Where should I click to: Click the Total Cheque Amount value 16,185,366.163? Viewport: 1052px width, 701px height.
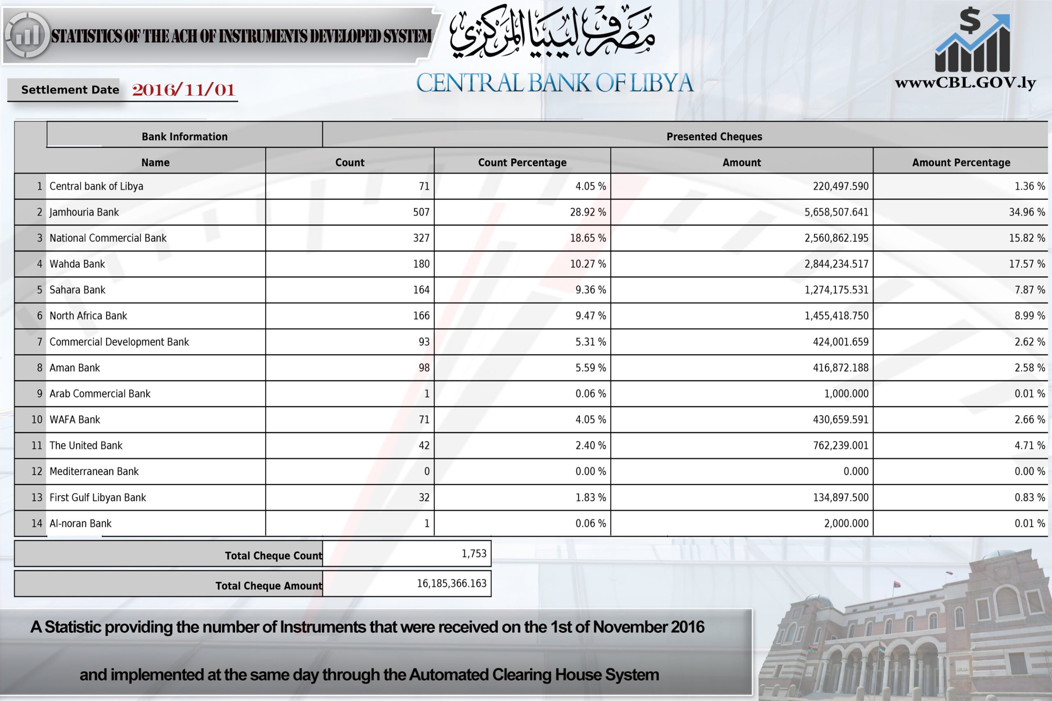tap(451, 584)
